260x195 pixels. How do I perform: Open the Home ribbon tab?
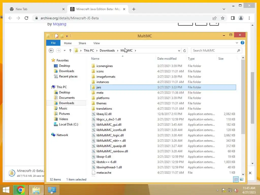click(68, 43)
